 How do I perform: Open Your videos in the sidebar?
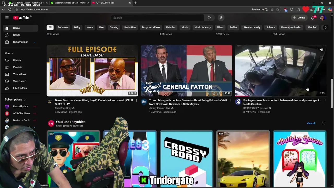(x=21, y=74)
